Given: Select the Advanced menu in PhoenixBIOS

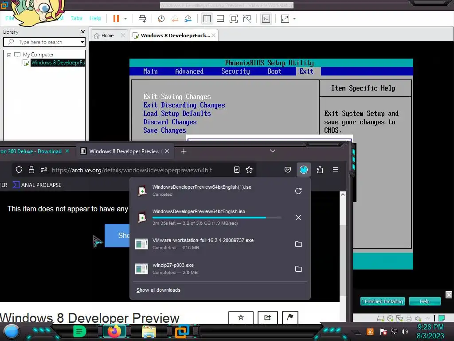Looking at the screenshot, I should tap(189, 71).
